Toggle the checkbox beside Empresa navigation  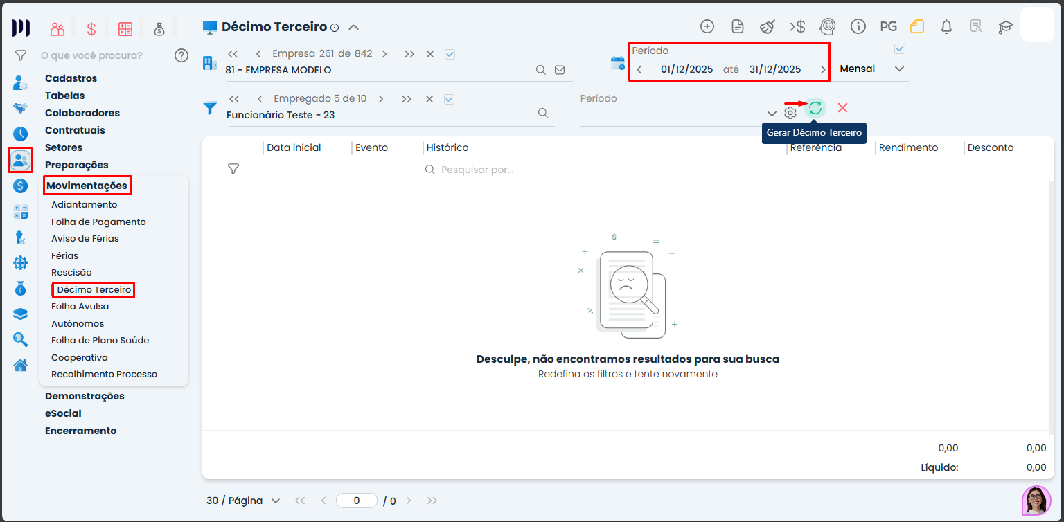point(450,54)
